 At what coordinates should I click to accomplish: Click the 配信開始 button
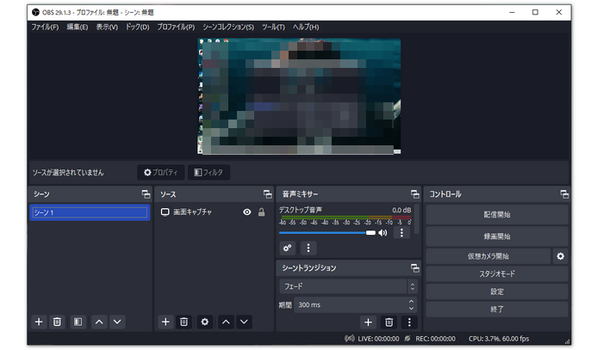tap(495, 215)
